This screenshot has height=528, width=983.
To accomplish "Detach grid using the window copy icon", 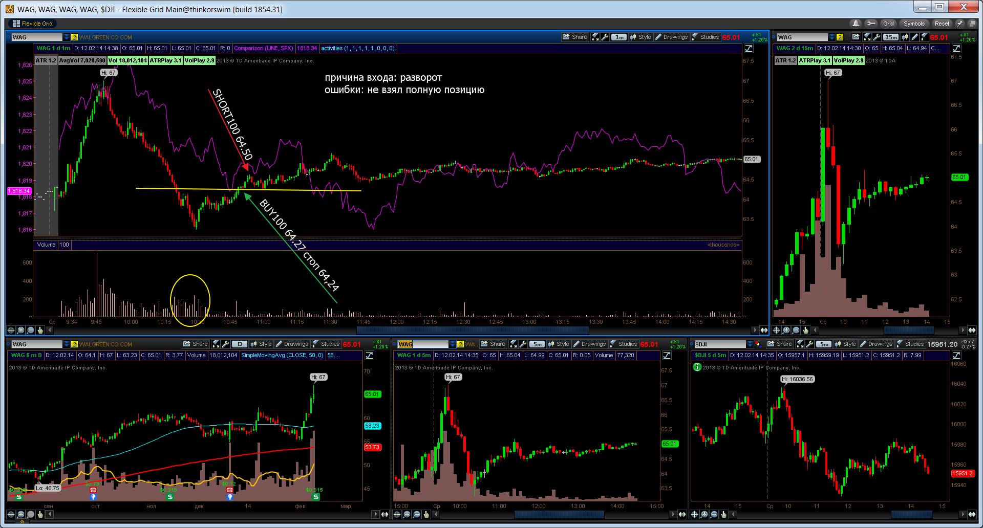I will (972, 24).
